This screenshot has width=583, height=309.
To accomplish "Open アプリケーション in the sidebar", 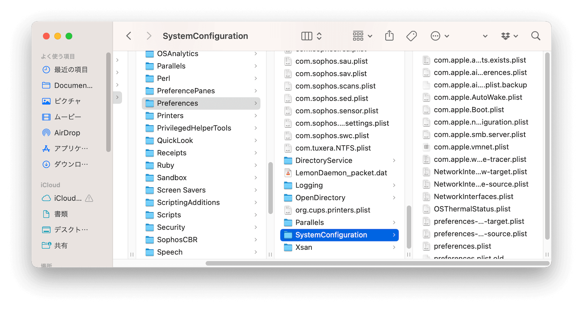I will coord(71,148).
